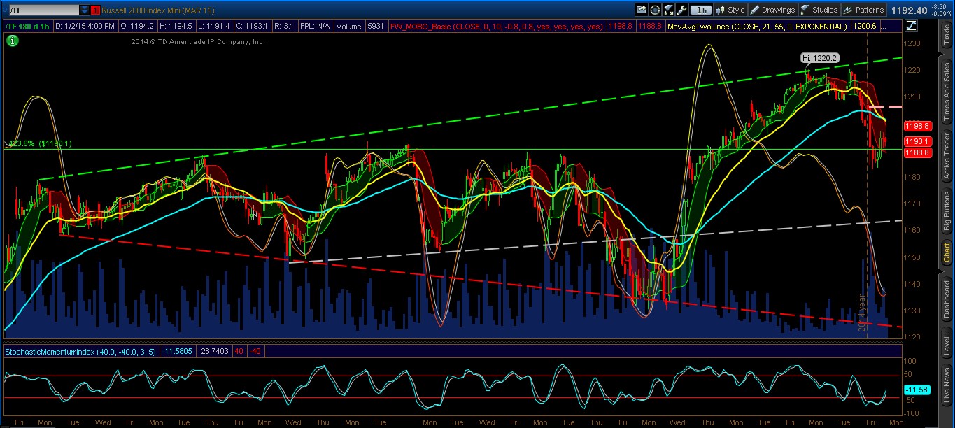Click the curve-style icon at price axis top
The image size is (955, 428).
click(x=911, y=26)
